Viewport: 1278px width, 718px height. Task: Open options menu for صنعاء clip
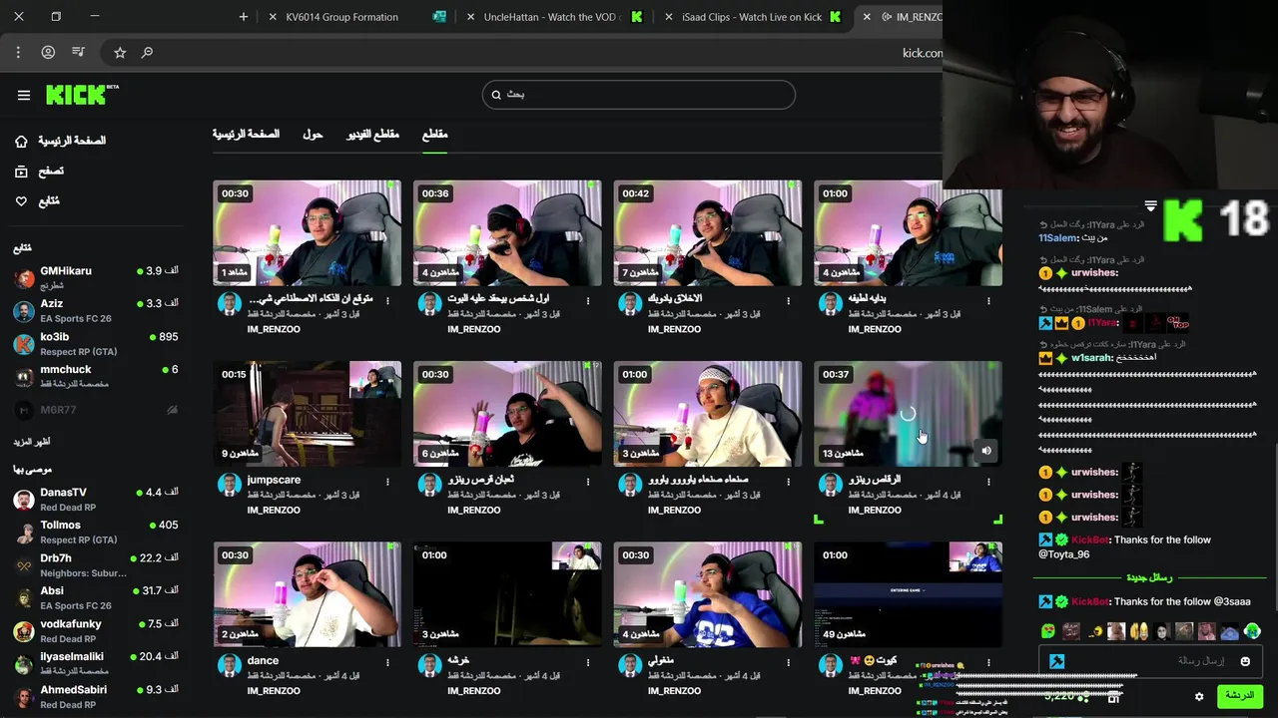click(x=789, y=482)
